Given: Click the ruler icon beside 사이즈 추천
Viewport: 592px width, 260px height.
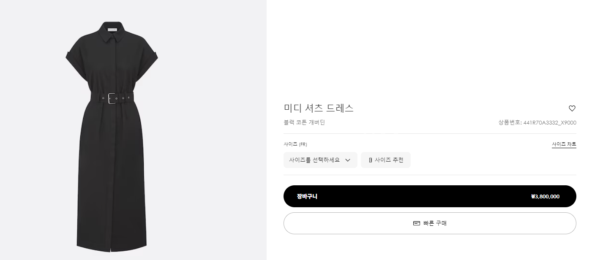Looking at the screenshot, I should 371,160.
